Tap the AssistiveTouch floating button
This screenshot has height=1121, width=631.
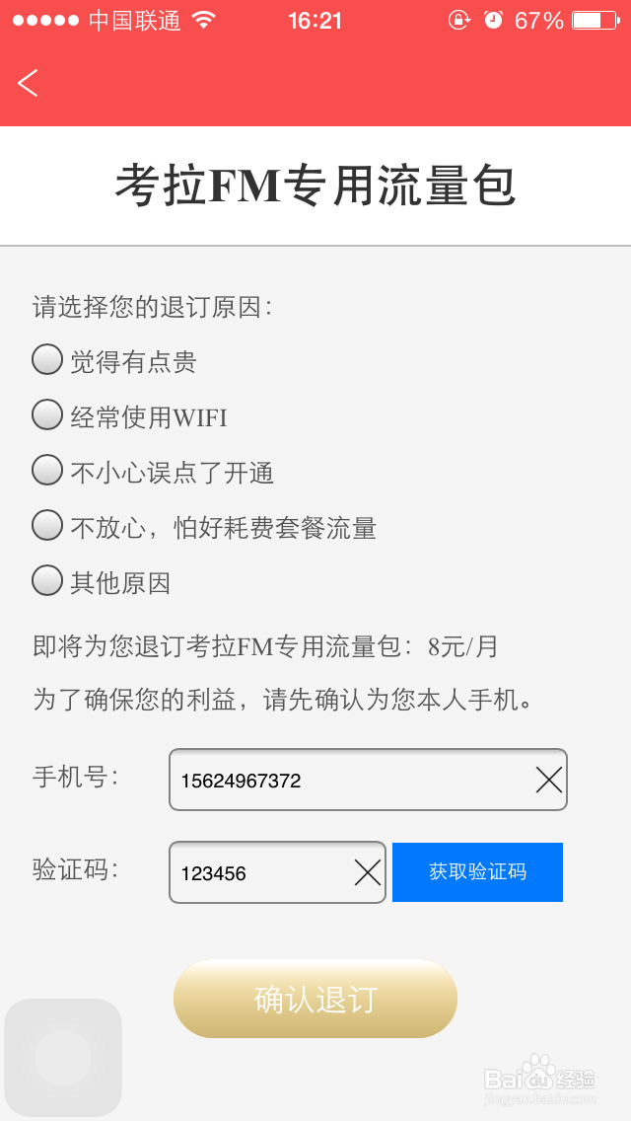tap(63, 1058)
